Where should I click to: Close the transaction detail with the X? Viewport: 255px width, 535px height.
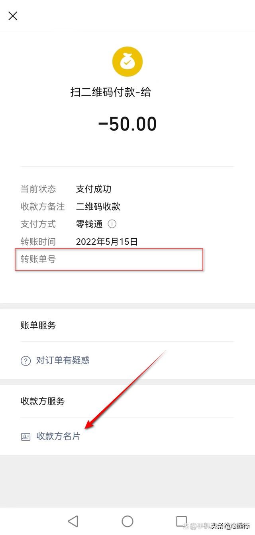[x=13, y=16]
